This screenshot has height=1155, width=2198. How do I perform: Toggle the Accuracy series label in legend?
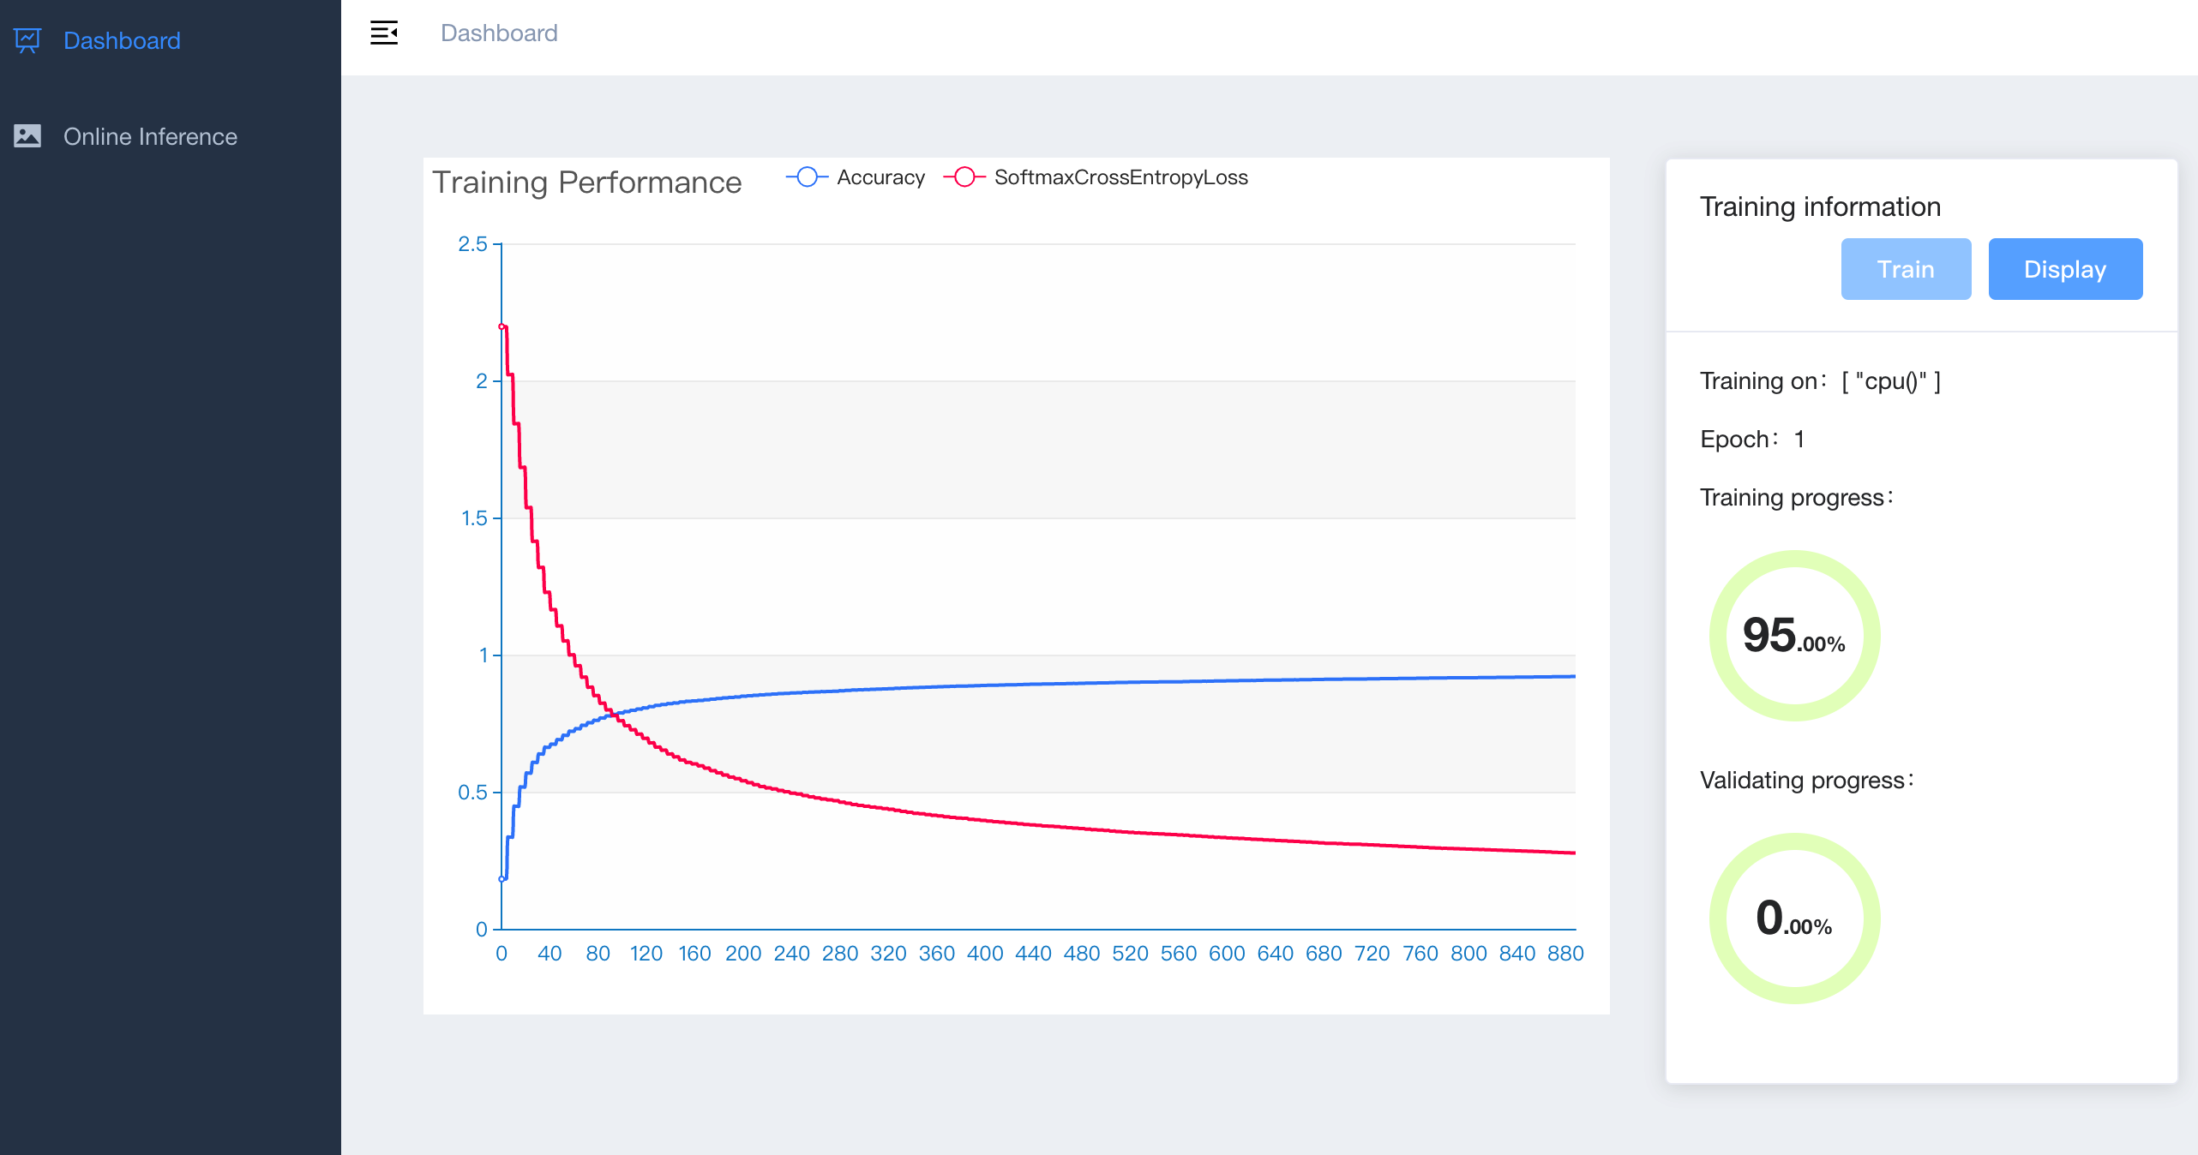pyautogui.click(x=880, y=177)
